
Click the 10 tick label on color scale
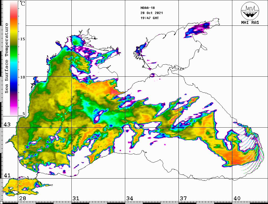[22, 77]
